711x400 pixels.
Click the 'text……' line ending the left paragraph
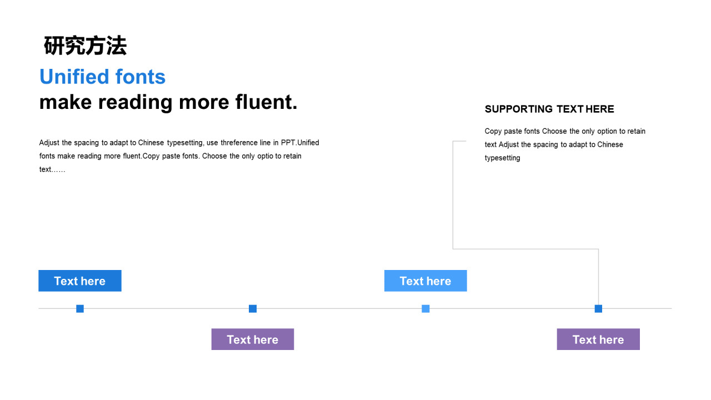(x=52, y=169)
